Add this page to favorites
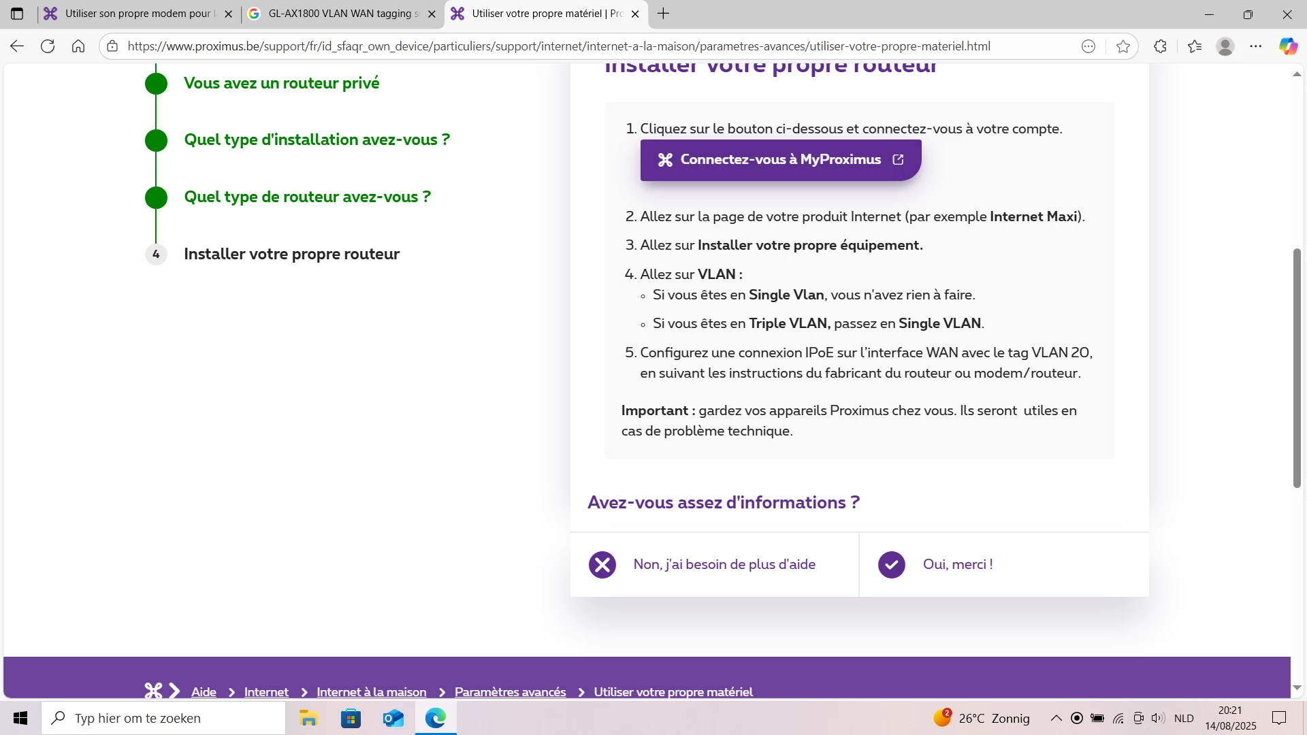 [1123, 46]
